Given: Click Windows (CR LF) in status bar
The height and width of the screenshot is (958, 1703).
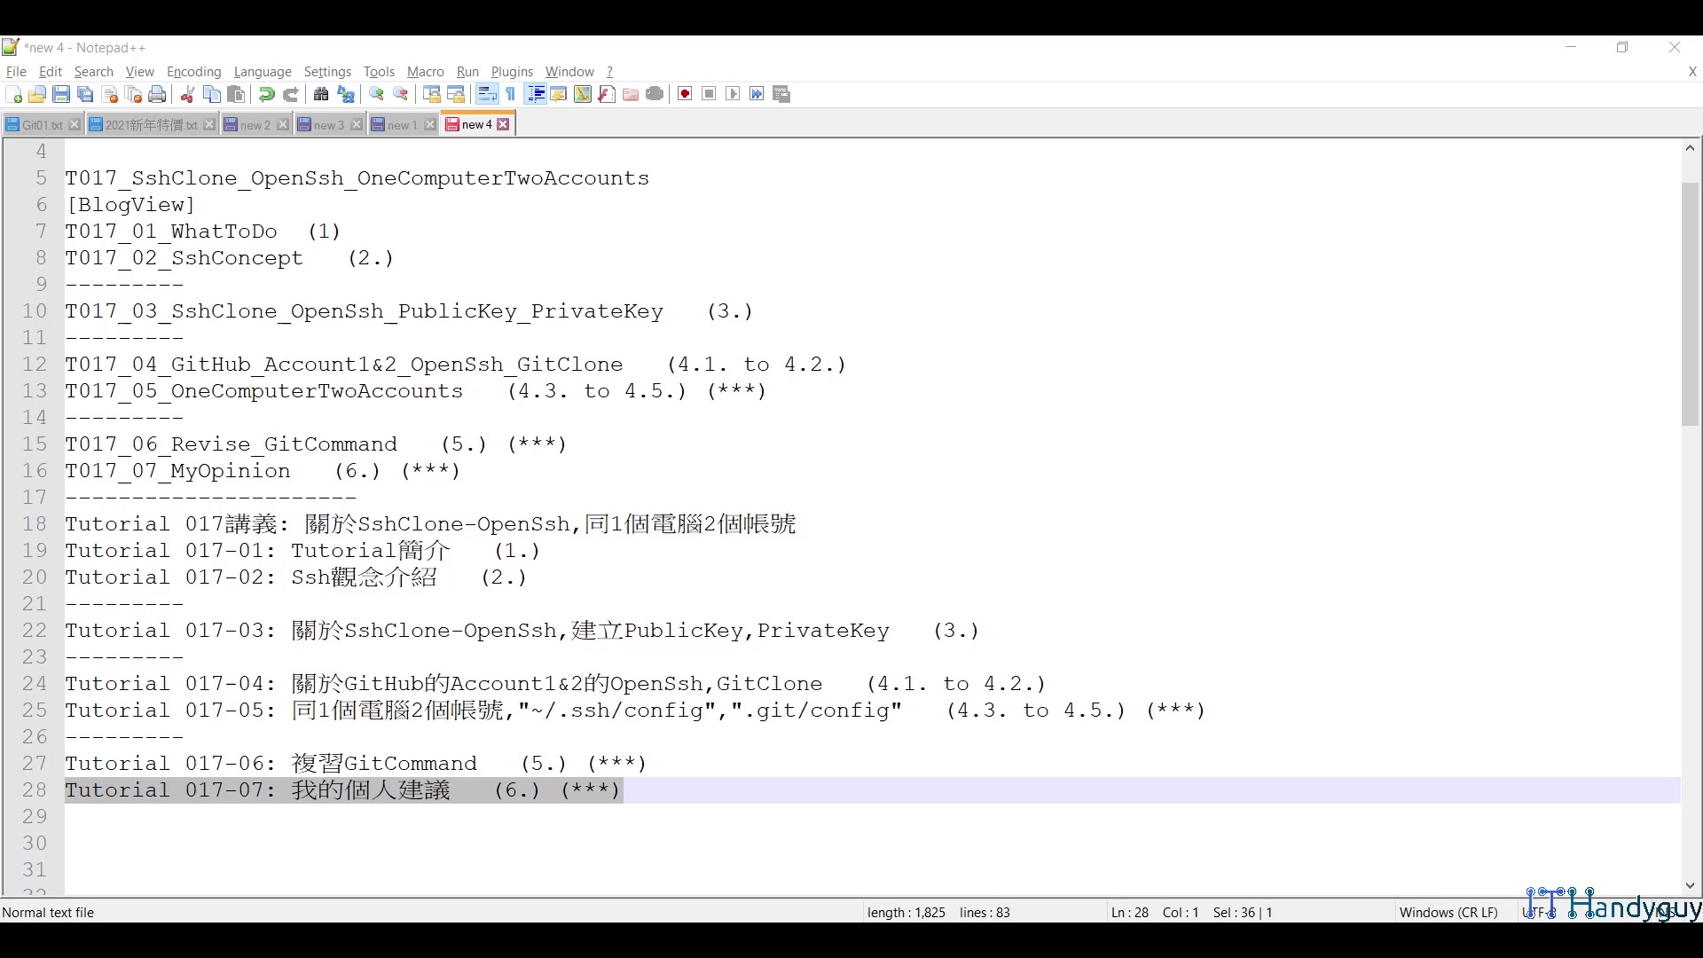Looking at the screenshot, I should click(1448, 912).
